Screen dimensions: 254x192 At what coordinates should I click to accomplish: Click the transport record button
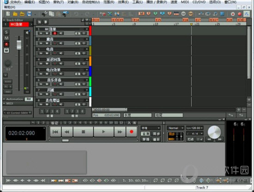[x=131, y=132]
